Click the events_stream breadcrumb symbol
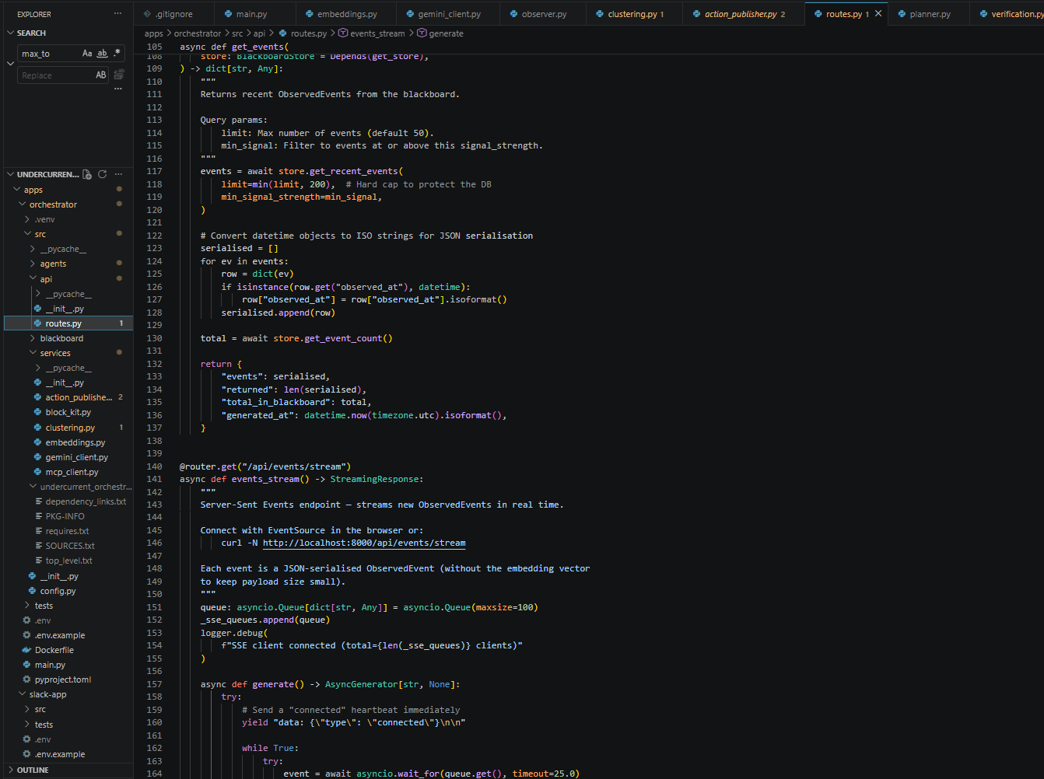This screenshot has width=1044, height=779. click(x=372, y=33)
